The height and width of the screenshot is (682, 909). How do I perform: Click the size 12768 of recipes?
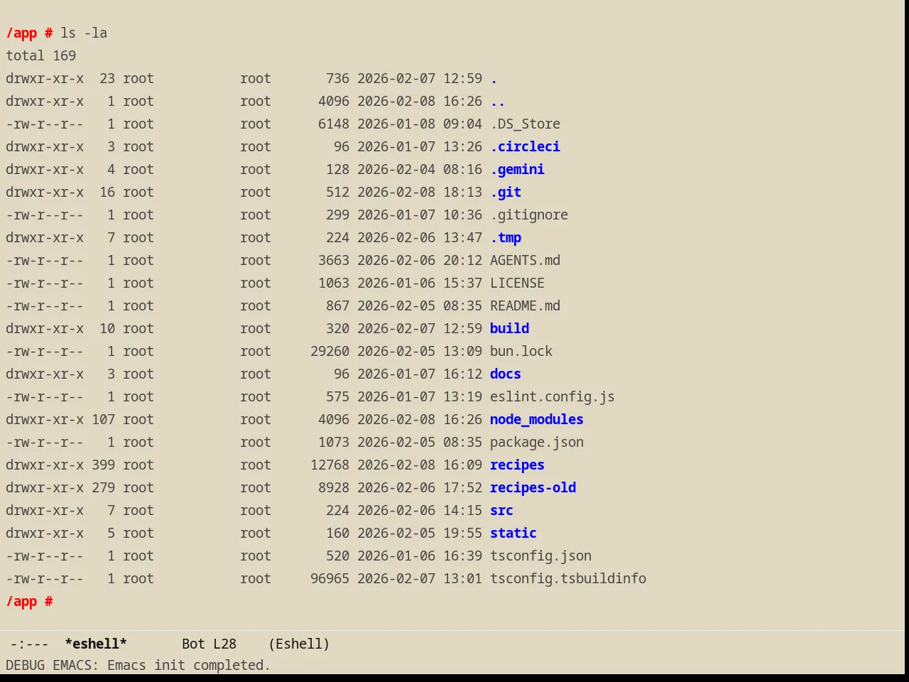tap(330, 465)
